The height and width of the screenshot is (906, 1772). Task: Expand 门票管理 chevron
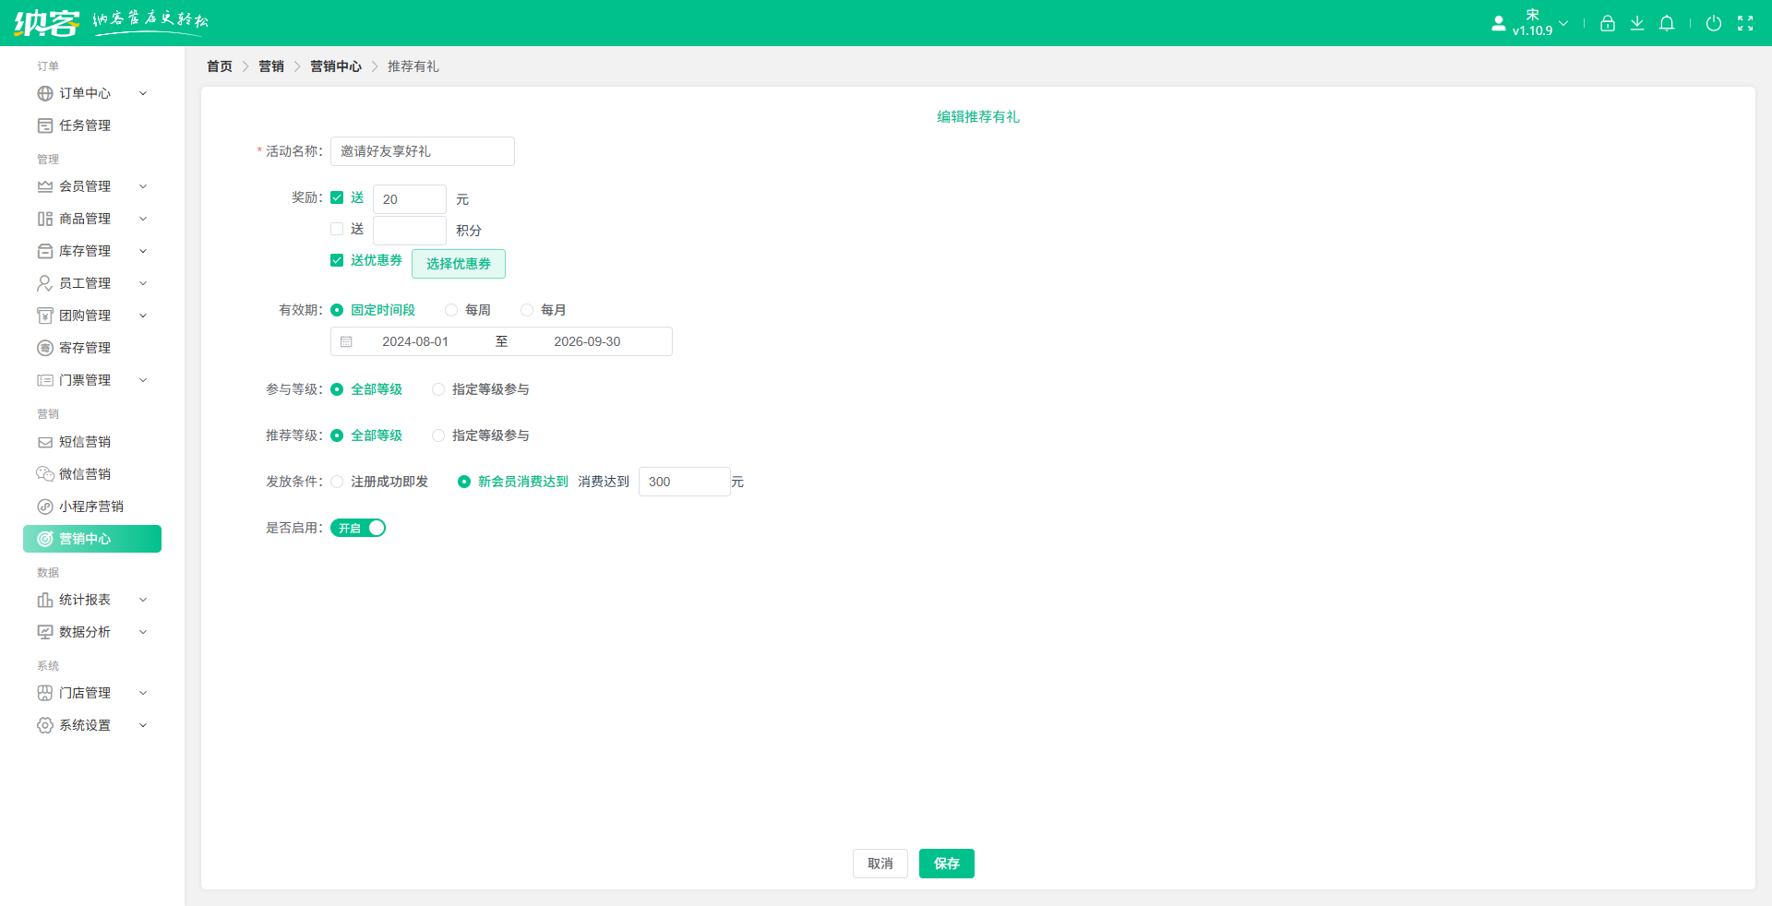click(143, 380)
